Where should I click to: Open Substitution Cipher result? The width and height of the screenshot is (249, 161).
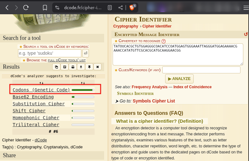click(39, 104)
